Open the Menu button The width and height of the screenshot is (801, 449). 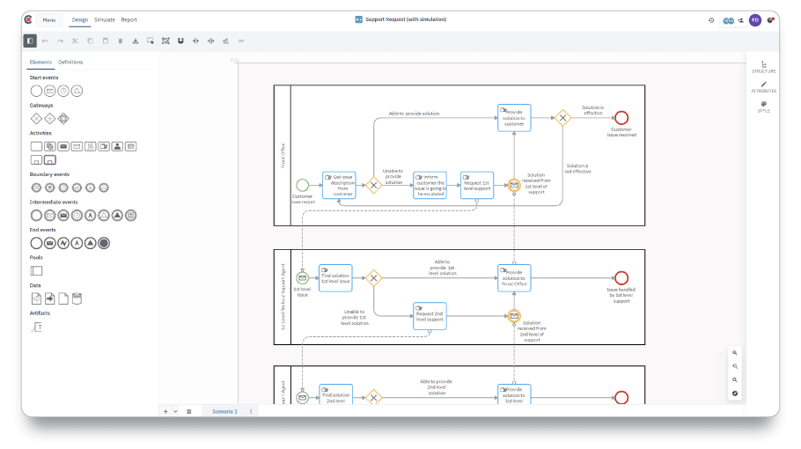[49, 20]
